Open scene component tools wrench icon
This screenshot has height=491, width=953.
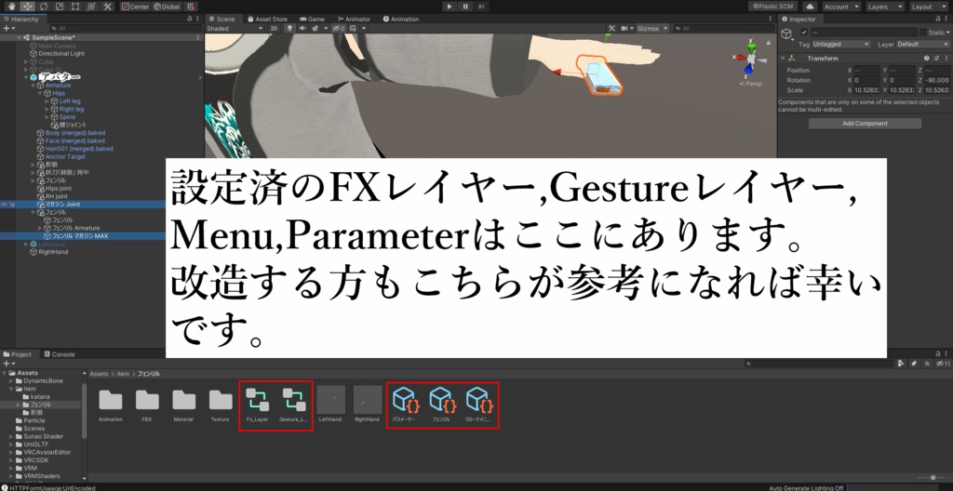click(612, 28)
